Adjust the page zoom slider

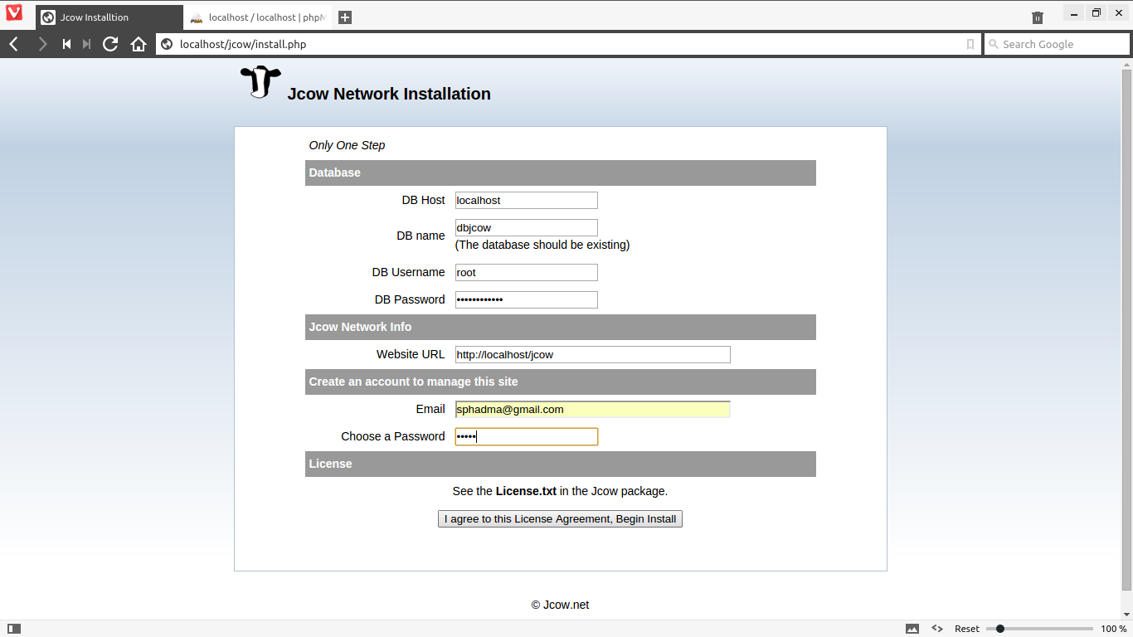[1039, 629]
